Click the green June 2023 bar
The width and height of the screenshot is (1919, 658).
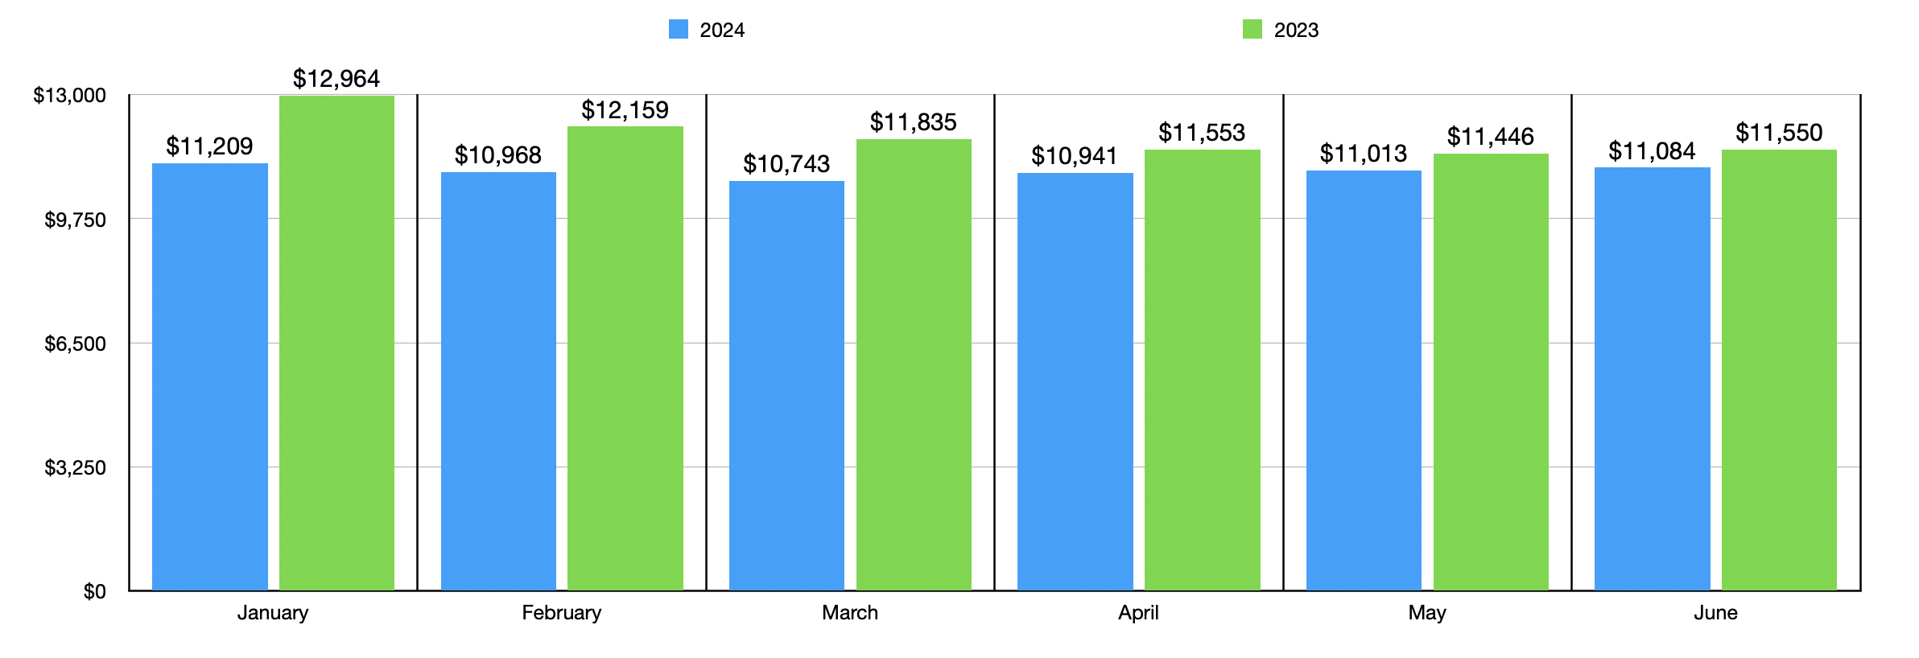[1779, 369]
